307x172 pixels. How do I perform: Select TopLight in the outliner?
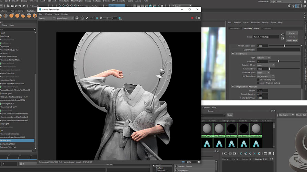(x=5, y=124)
